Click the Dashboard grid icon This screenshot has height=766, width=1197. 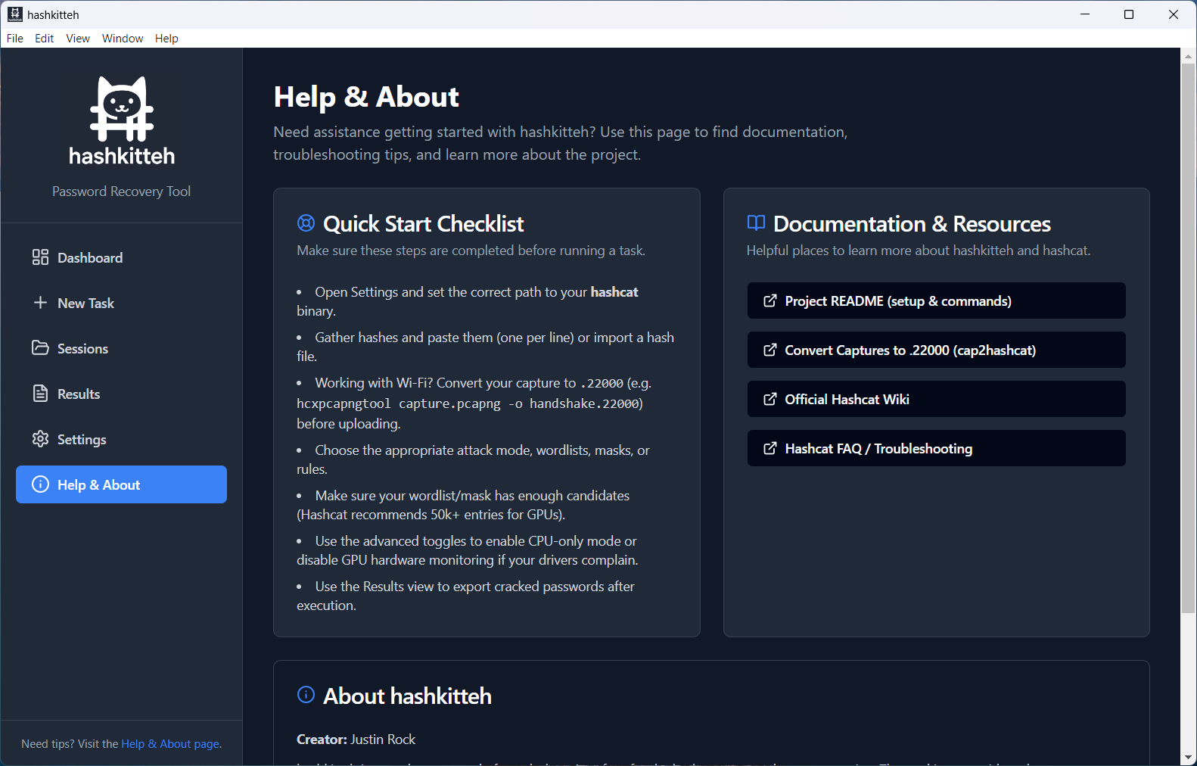[x=40, y=257]
